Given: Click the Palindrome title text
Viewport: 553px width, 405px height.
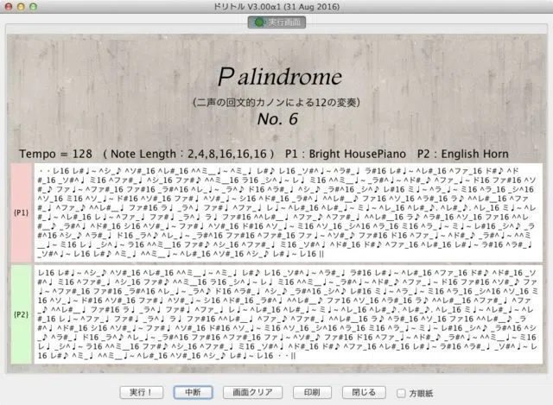Looking at the screenshot, I should click(x=280, y=77).
